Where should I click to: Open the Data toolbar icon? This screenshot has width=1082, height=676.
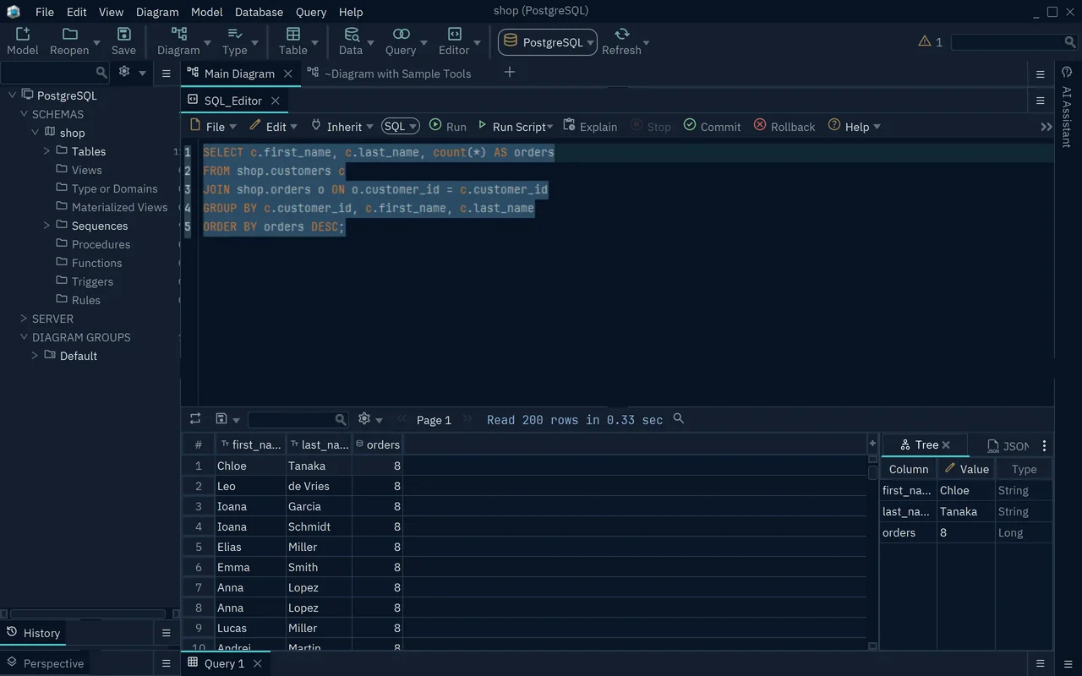[x=351, y=41]
